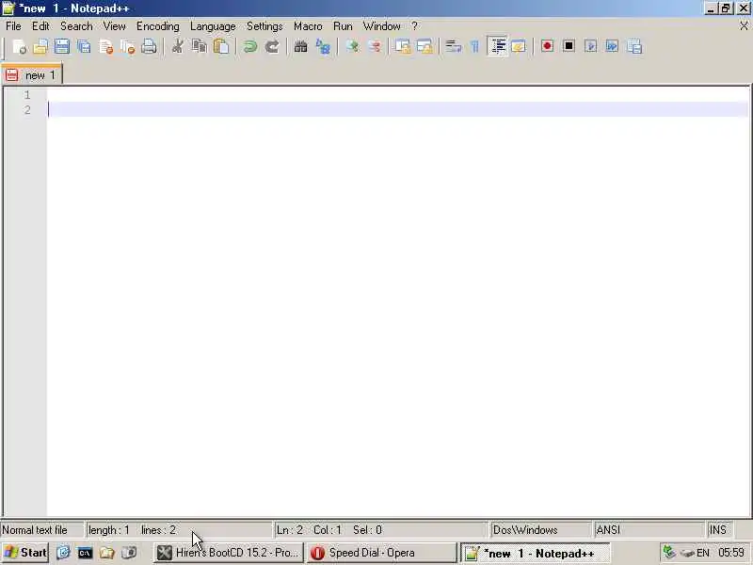Click EN language indicator in tray

coord(702,553)
